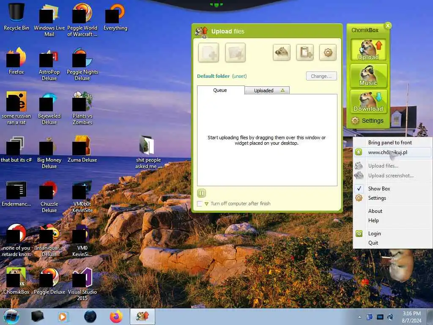Select the Big Money Deluxe desktop icon
The height and width of the screenshot is (325, 433).
(x=49, y=152)
